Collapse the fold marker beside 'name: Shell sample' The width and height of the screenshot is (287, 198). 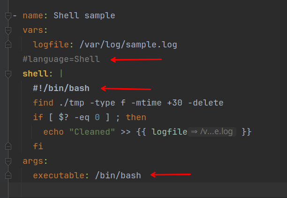(x=8, y=16)
